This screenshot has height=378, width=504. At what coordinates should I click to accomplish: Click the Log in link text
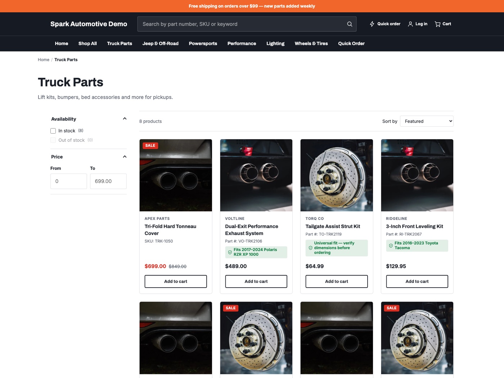tap(421, 24)
